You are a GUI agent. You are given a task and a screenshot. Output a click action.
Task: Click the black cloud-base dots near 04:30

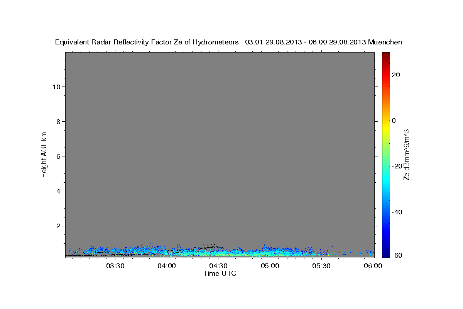tap(211, 247)
